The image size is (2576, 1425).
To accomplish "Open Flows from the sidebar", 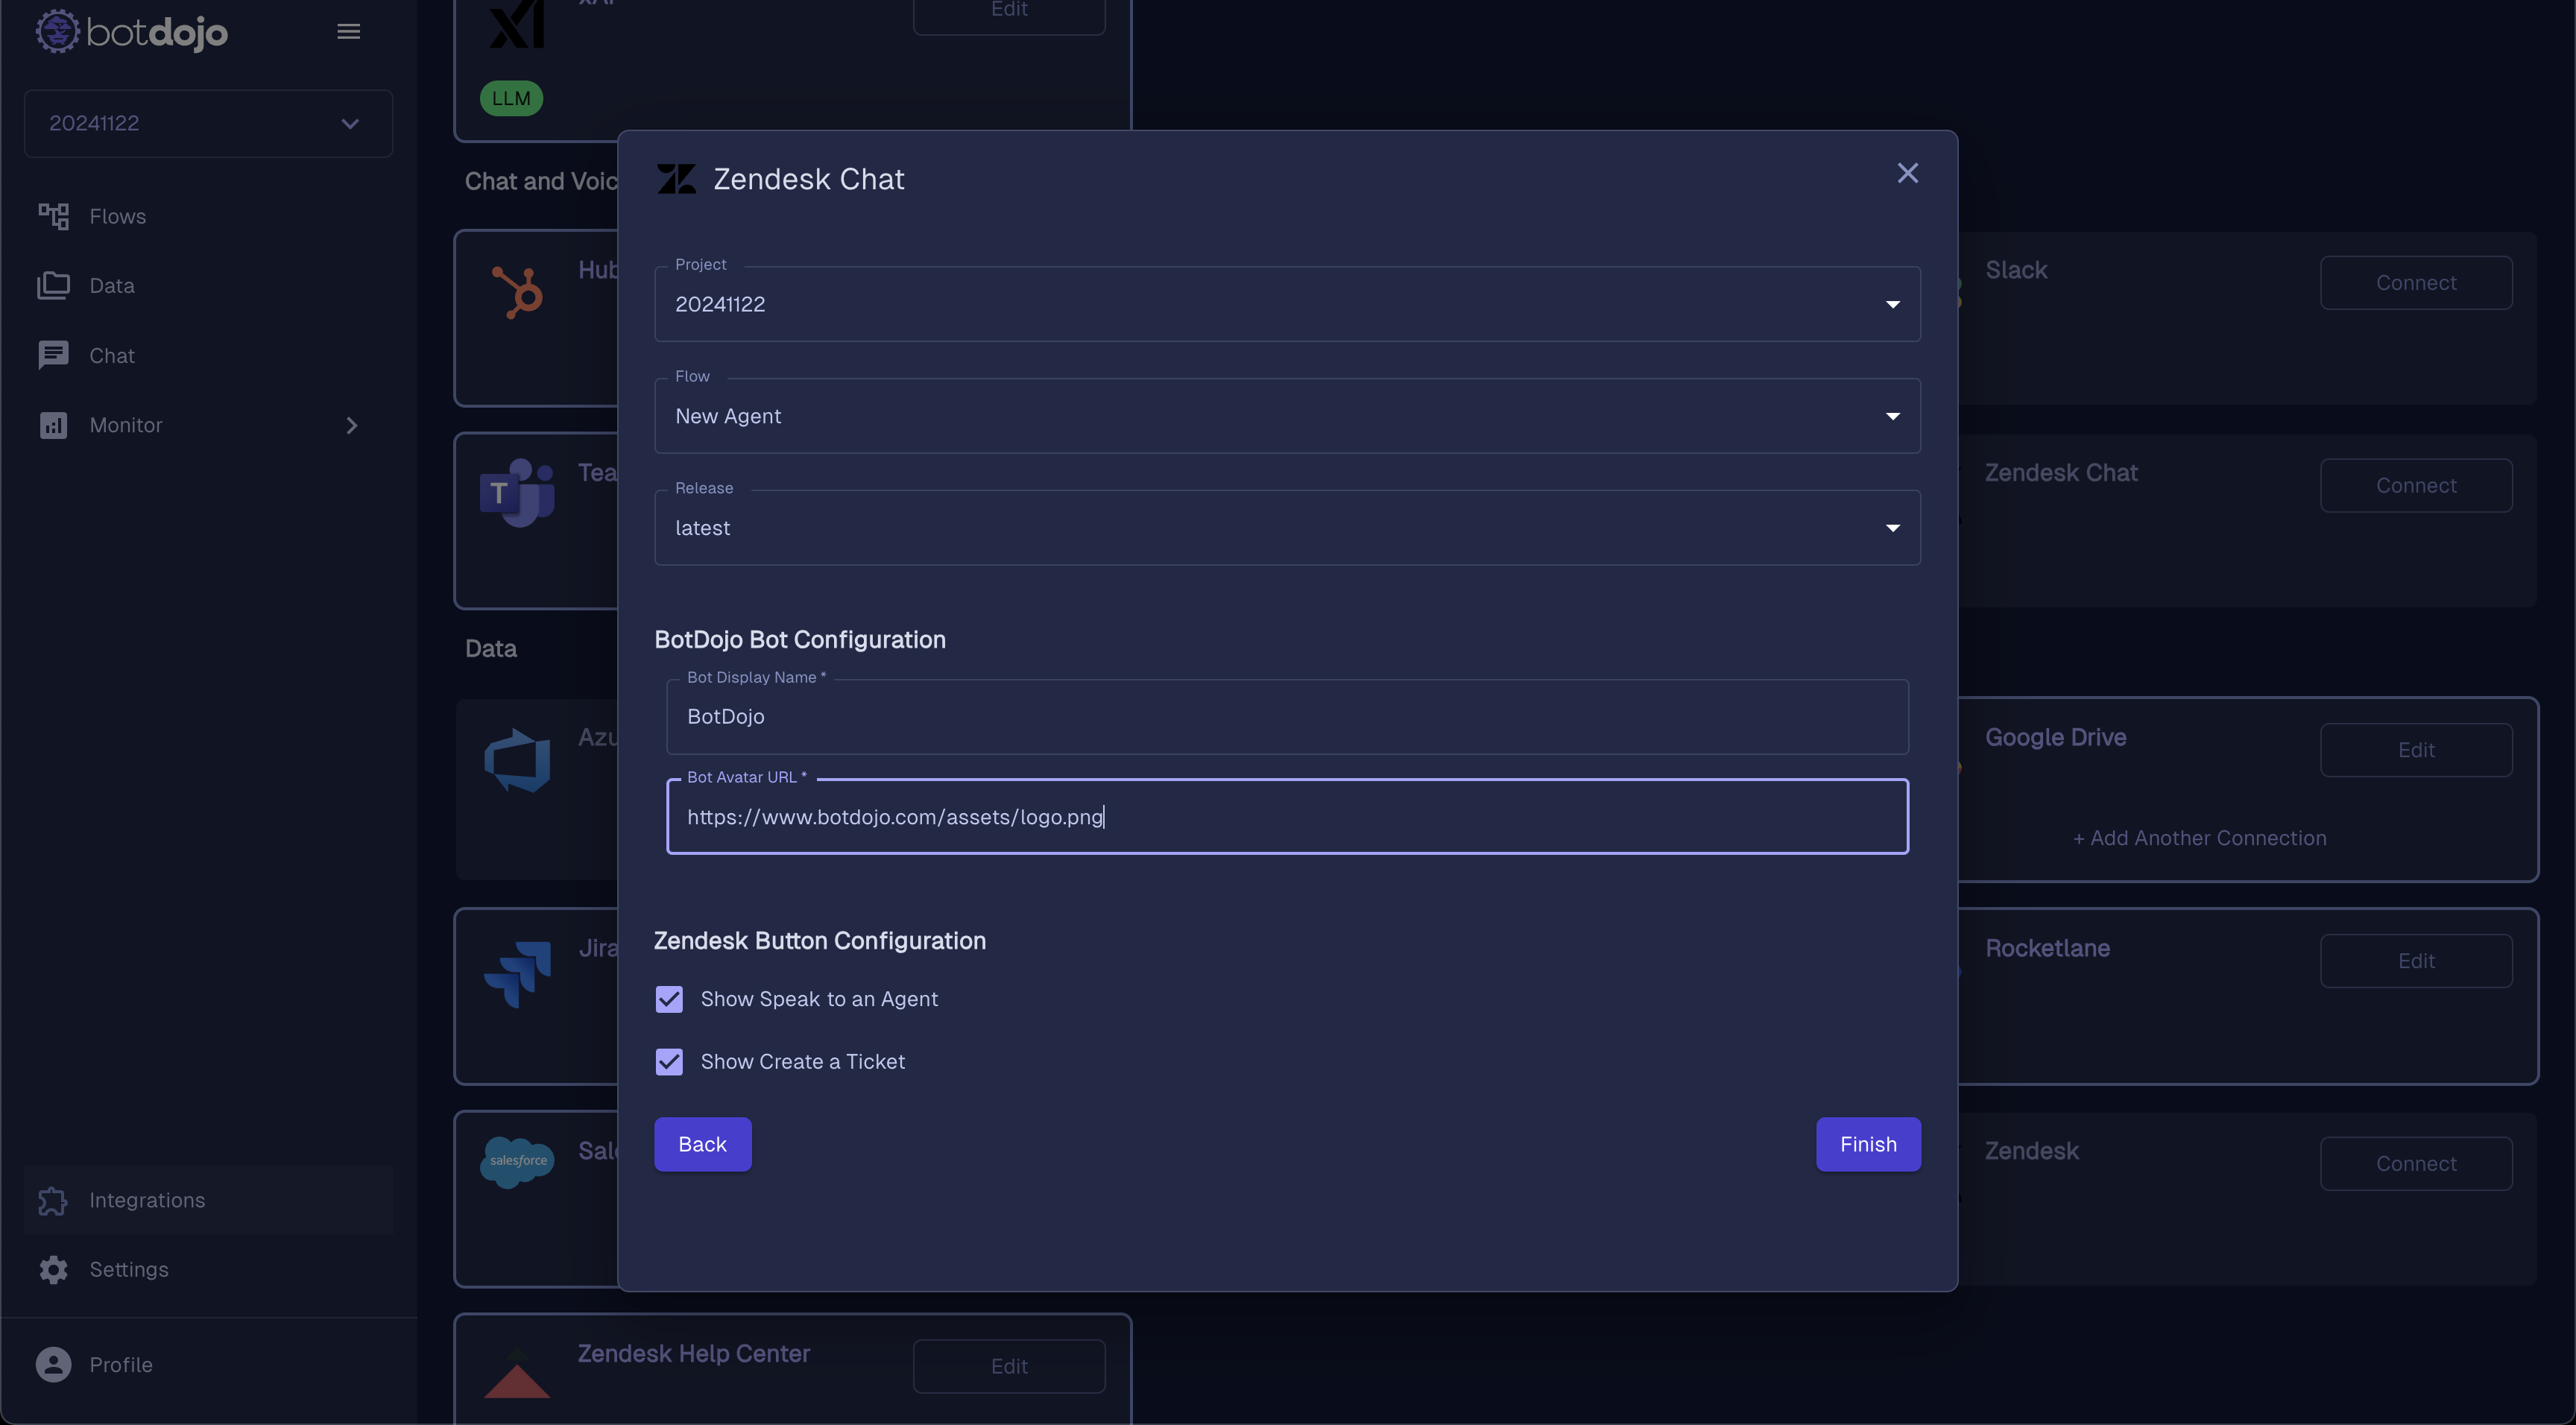I will click(x=208, y=216).
